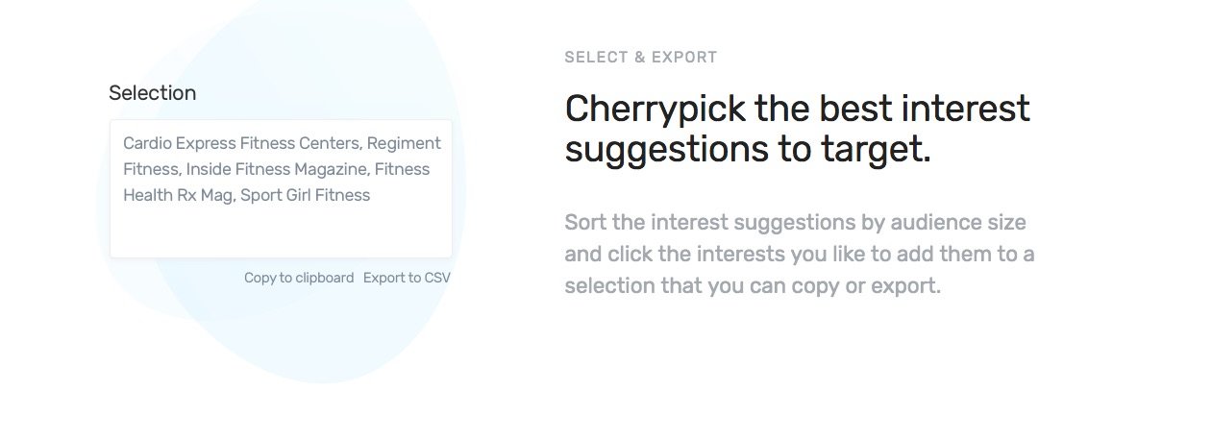The height and width of the screenshot is (440, 1212).
Task: Click 'Sport Girl Fitness' in the selection
Action: pos(305,195)
